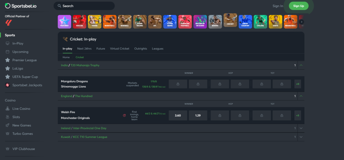Viewport: 344px width, 160px height.
Task: Click the Sign In link
Action: [x=278, y=6]
